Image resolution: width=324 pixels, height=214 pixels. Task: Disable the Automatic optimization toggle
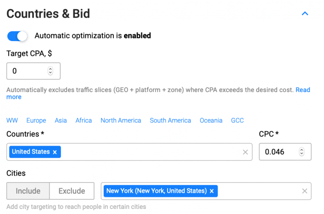pos(17,36)
